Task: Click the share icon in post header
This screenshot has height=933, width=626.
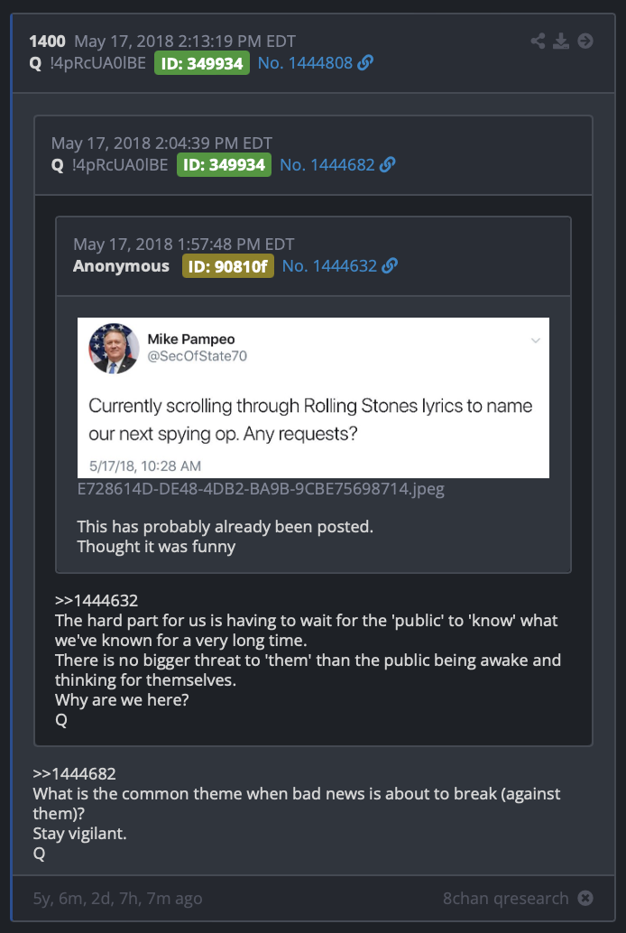Action: point(538,42)
